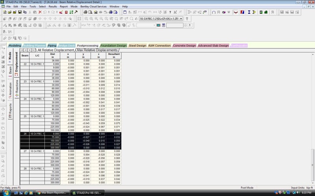Open the Displacement sub-page tab
Screen dimensions: 315x196
tap(17, 64)
